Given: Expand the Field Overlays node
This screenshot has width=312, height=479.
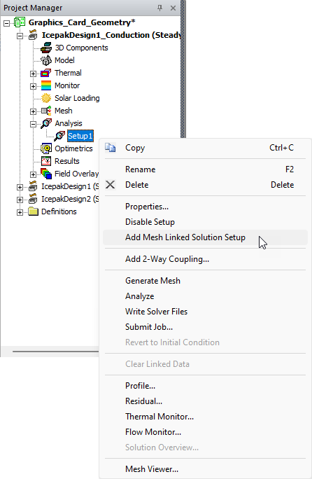Looking at the screenshot, I should [33, 174].
